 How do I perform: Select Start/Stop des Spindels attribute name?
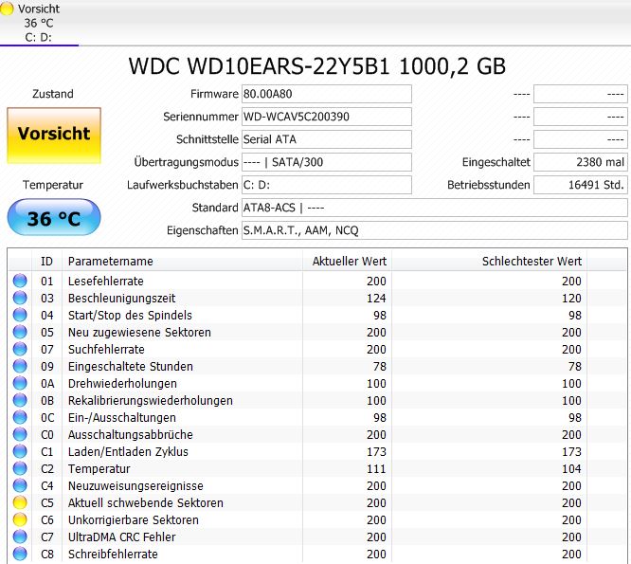[x=130, y=316]
